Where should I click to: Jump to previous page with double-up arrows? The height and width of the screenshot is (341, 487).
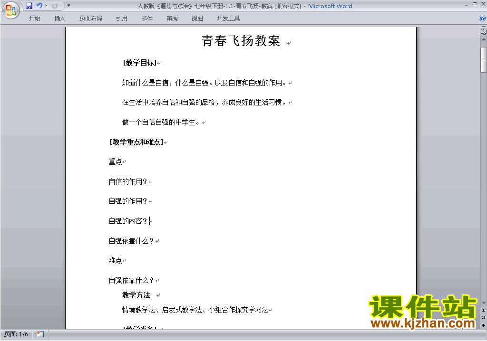click(x=483, y=310)
